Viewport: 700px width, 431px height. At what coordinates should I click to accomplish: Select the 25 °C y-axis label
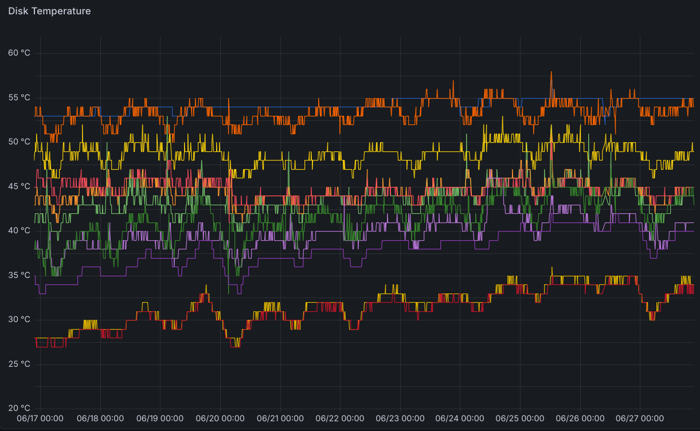19,364
